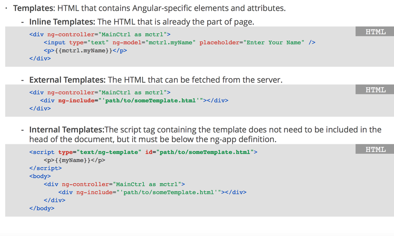Click the bold "Templates:" bullet heading
Image resolution: width=394 pixels, height=236 pixels.
point(34,8)
